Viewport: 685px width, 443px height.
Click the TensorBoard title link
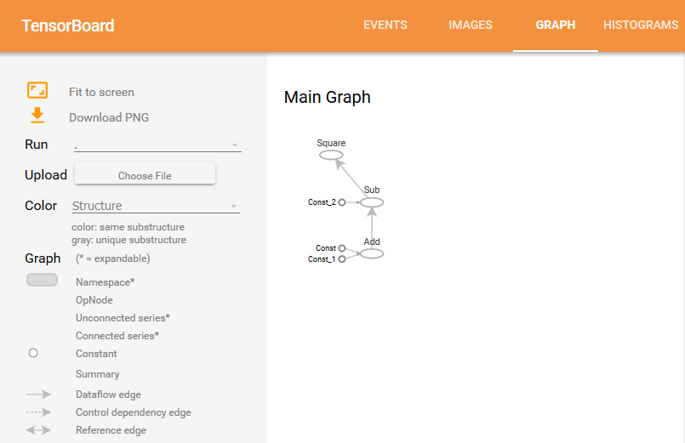(68, 26)
